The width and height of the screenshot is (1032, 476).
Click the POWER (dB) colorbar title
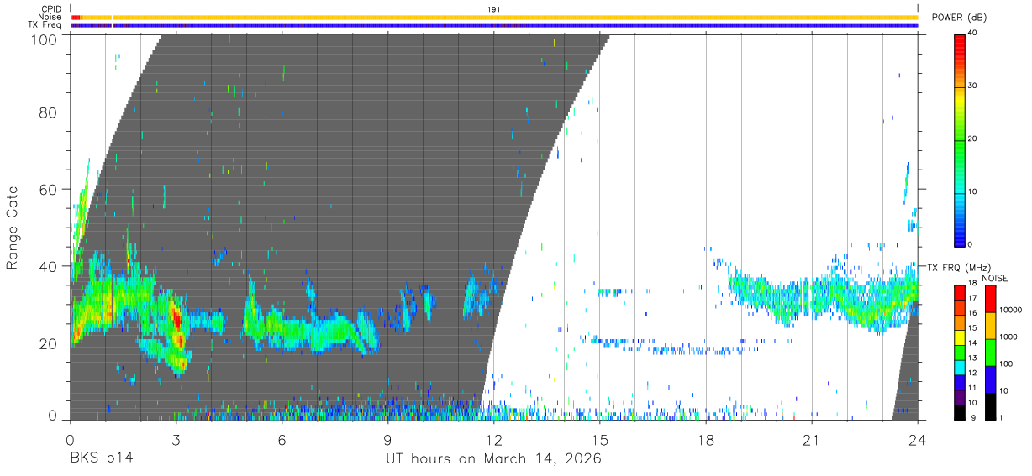[x=960, y=18]
